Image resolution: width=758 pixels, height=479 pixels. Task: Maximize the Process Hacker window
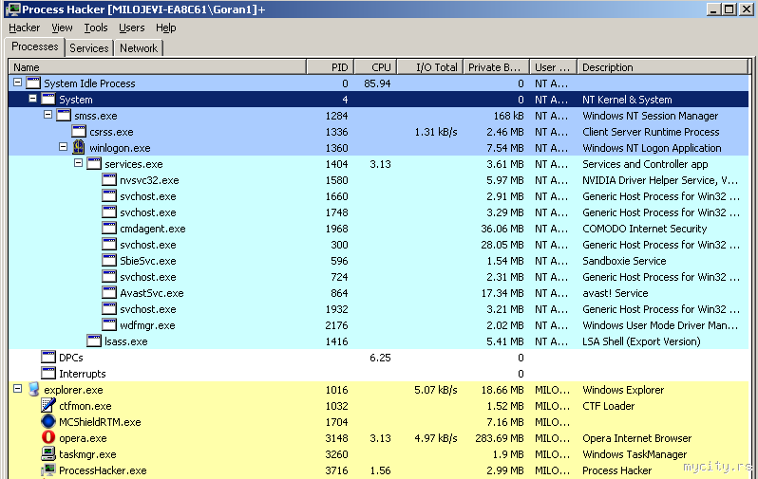730,9
